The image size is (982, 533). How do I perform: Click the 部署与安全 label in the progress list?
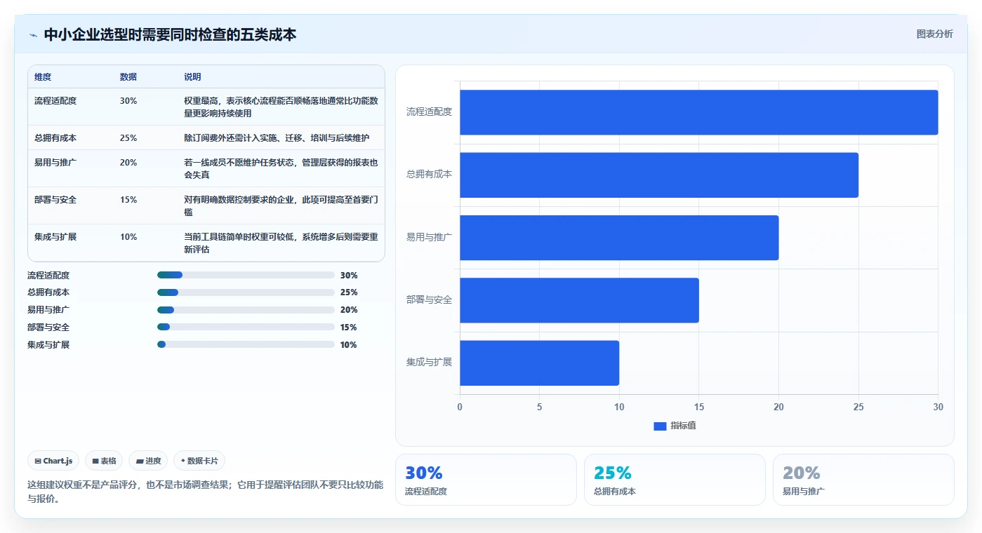point(48,328)
